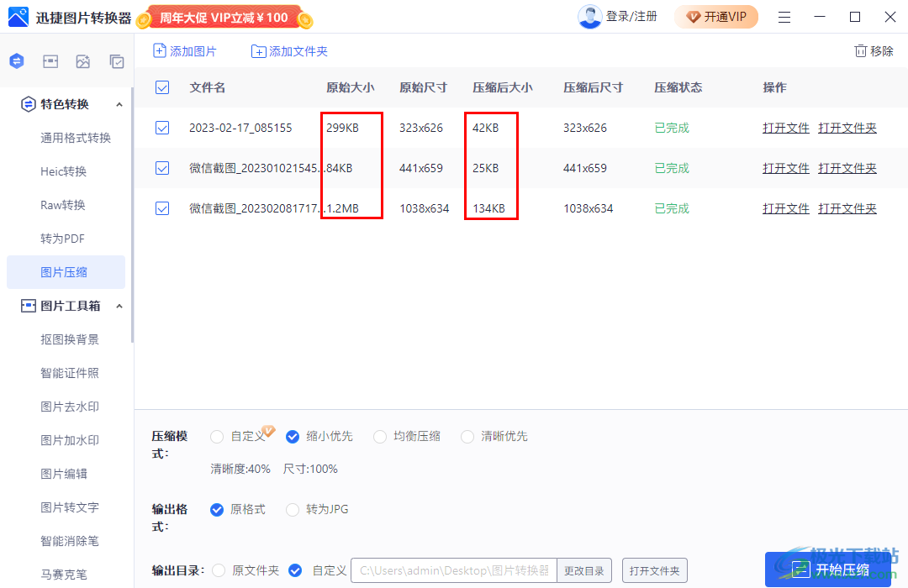Click the user avatar login icon
The height and width of the screenshot is (588, 908).
click(x=589, y=17)
